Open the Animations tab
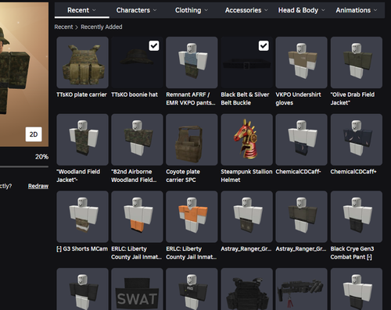391x310 pixels. (x=357, y=10)
